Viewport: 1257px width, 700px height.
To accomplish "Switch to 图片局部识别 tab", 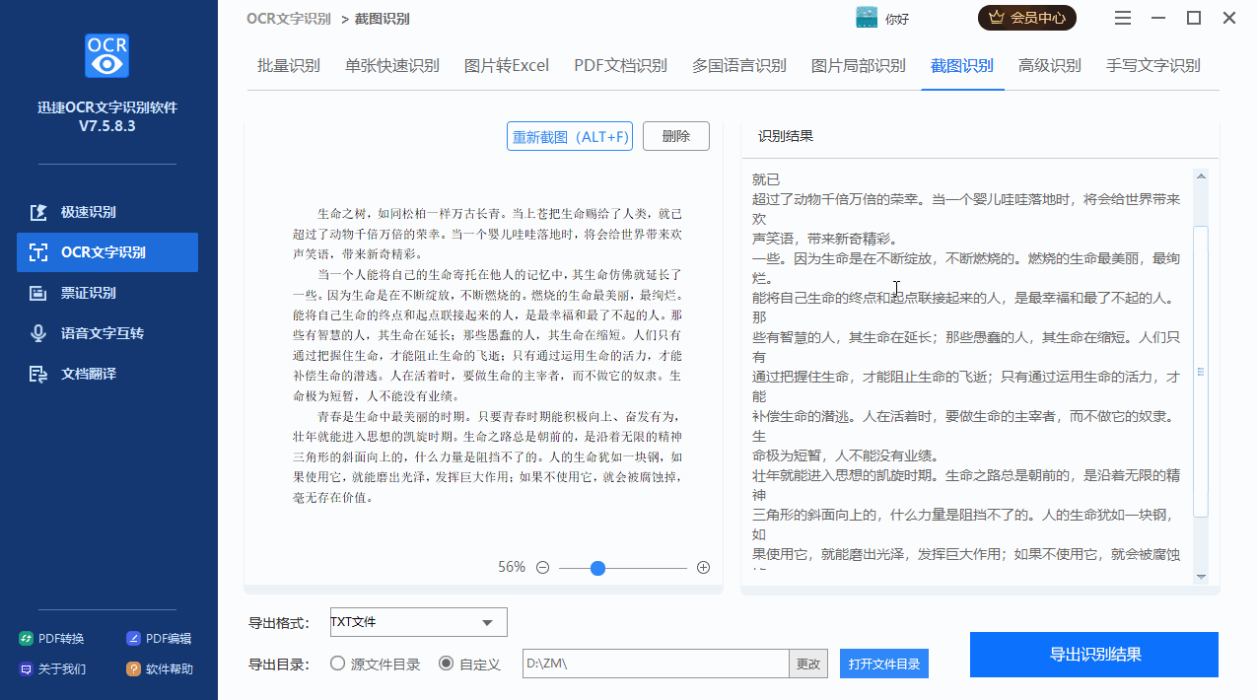I will 859,66.
